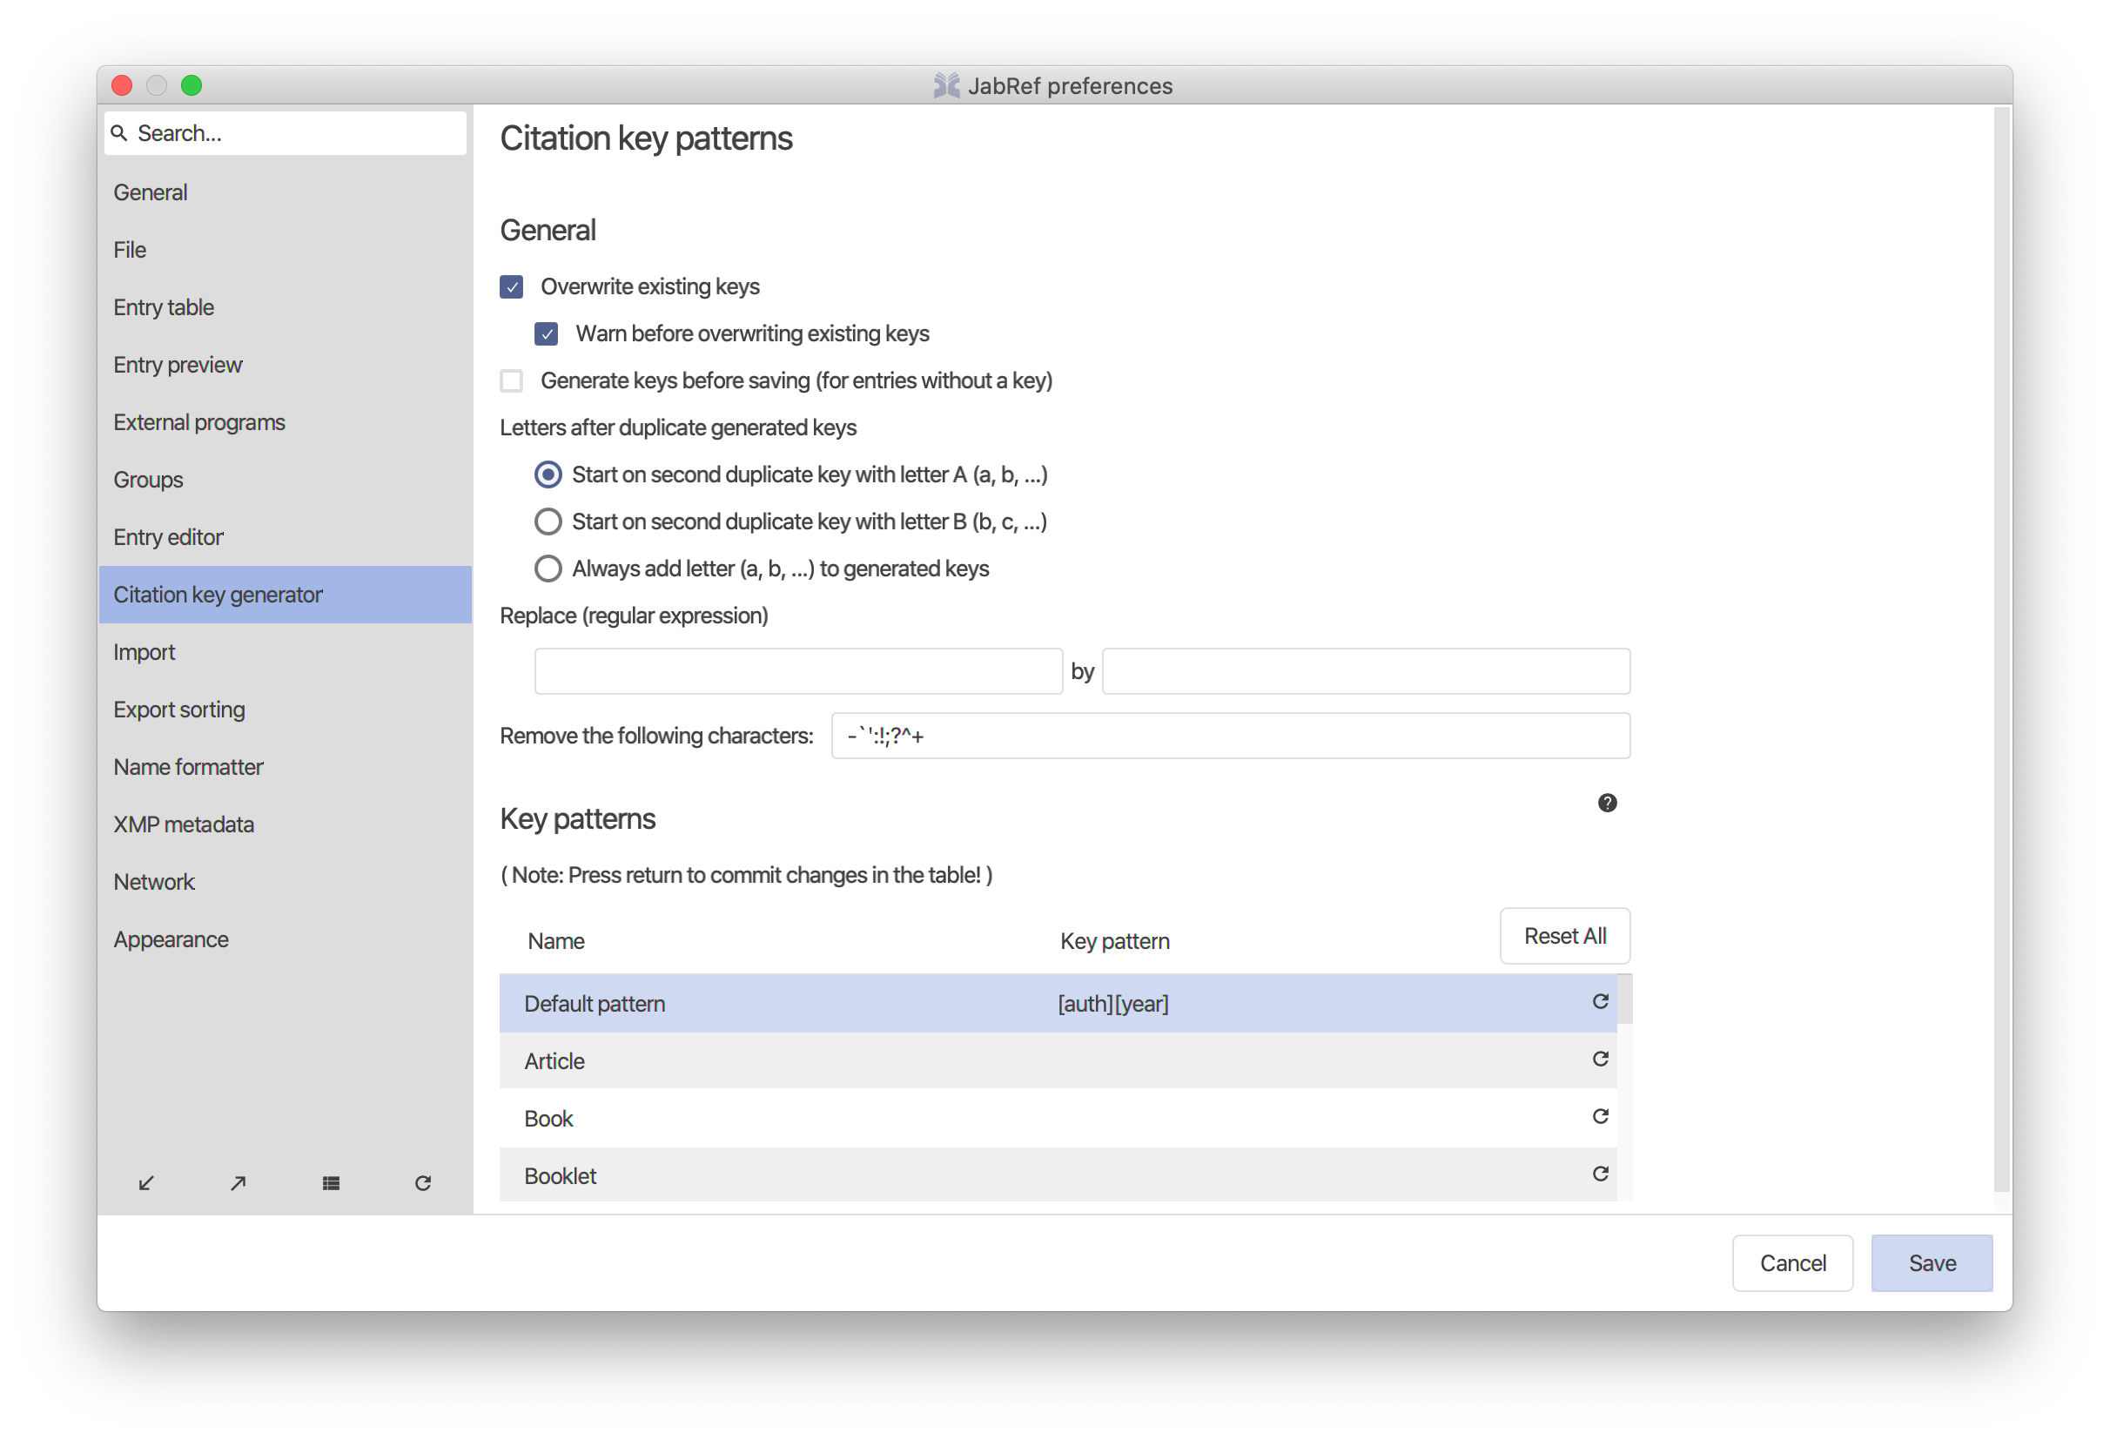
Task: Import preferences using the inward arrow icon
Action: coord(146,1182)
